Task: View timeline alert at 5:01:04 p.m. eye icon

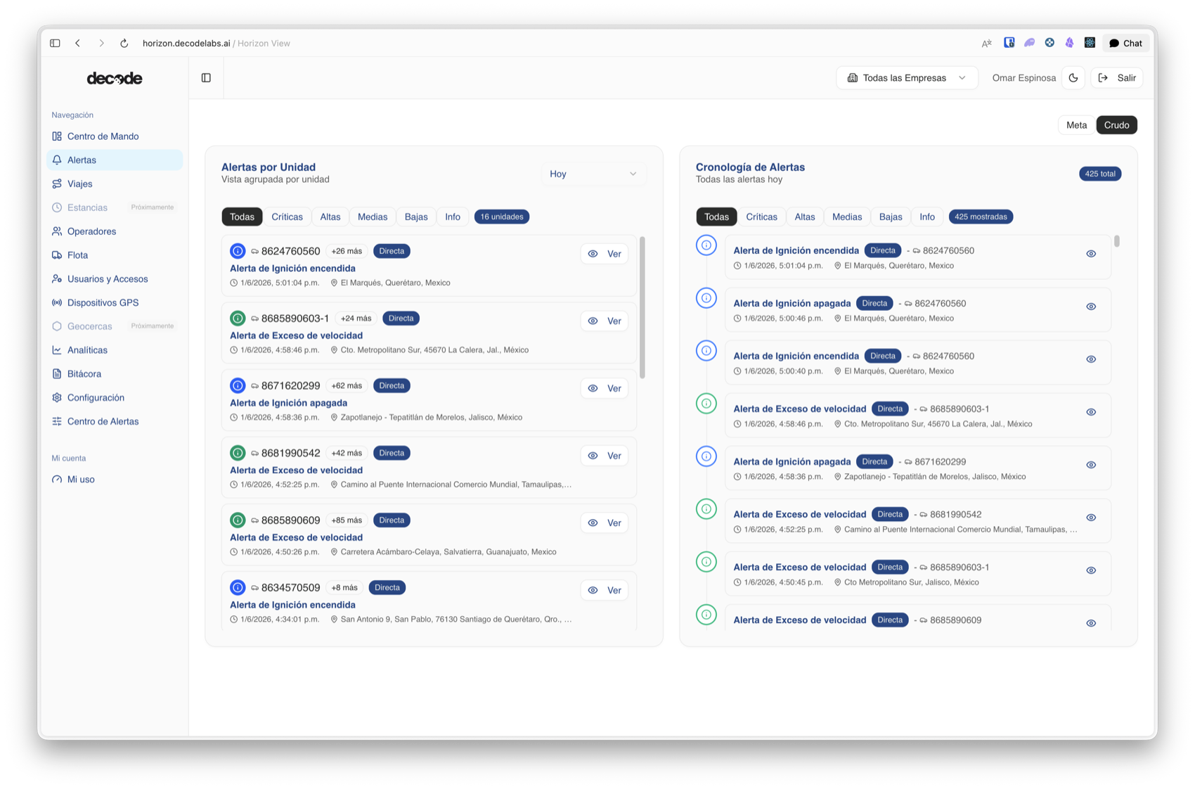Action: click(1091, 254)
